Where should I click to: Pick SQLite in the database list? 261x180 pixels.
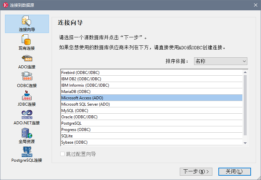151,136
